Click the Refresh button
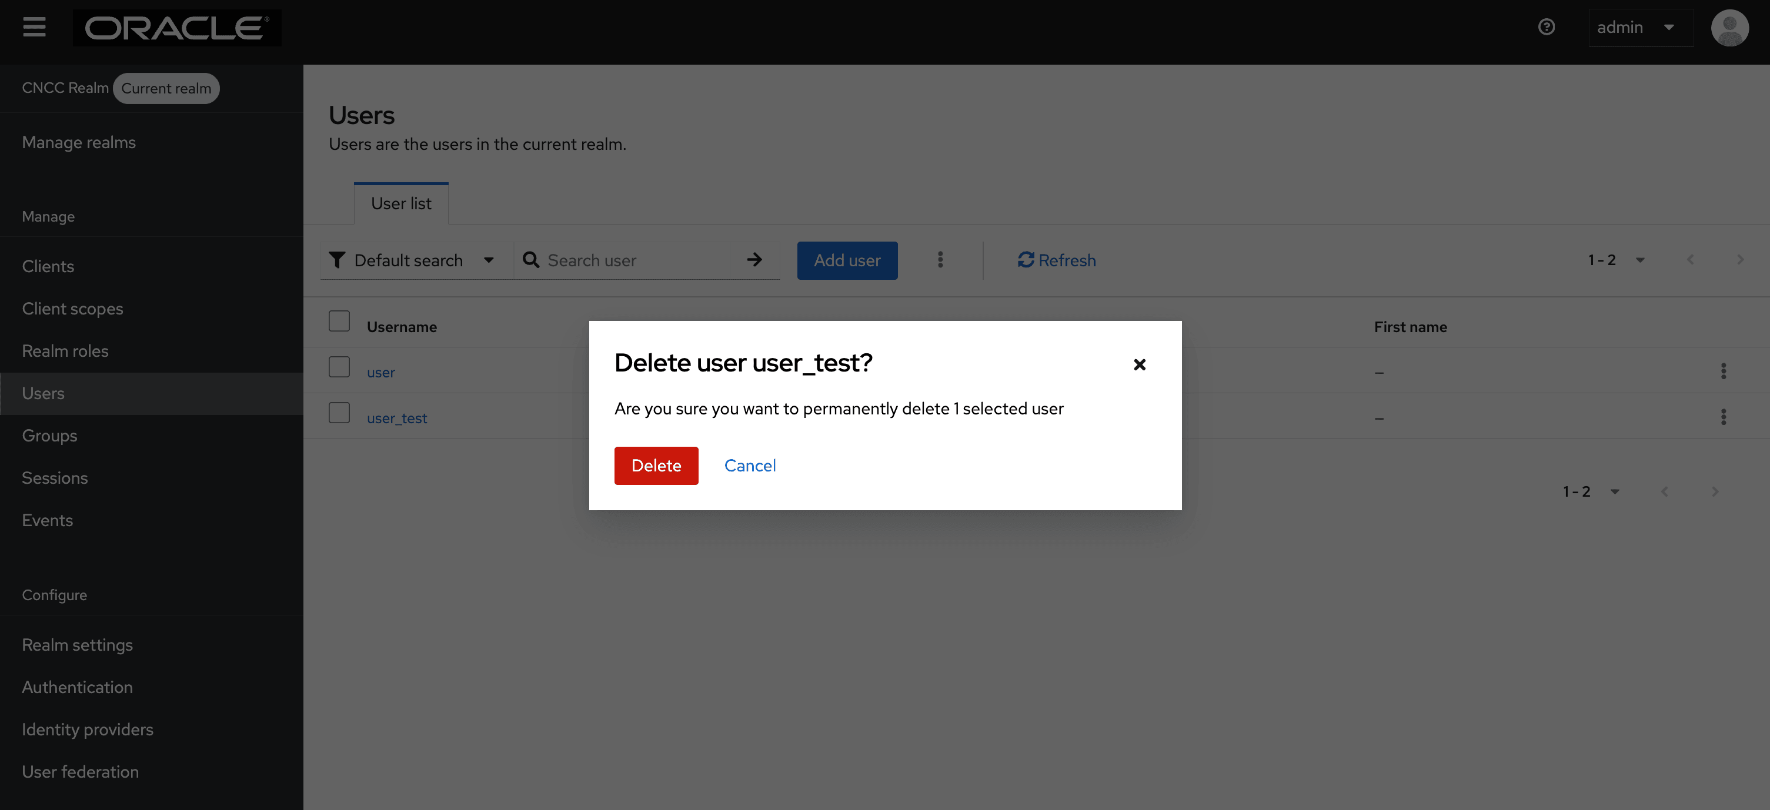The width and height of the screenshot is (1770, 810). tap(1057, 260)
